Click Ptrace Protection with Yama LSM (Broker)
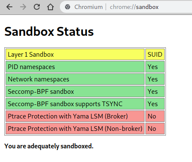The image size is (192, 162). pyautogui.click(x=75, y=116)
